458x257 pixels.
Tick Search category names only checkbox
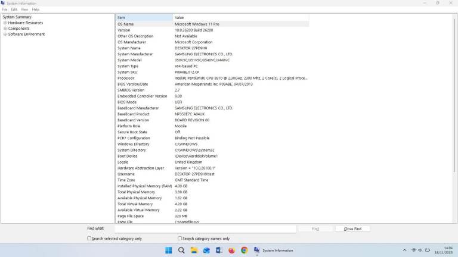[x=180, y=239]
